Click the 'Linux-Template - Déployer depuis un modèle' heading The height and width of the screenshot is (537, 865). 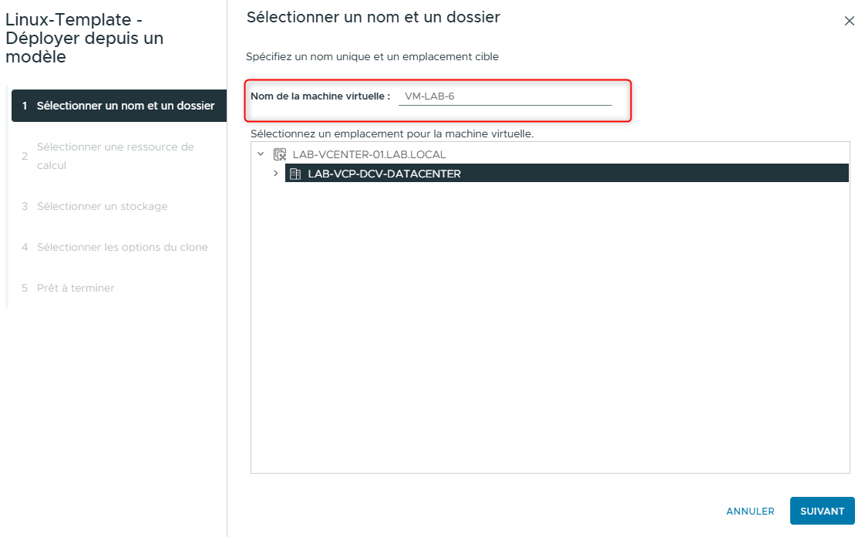coord(84,38)
